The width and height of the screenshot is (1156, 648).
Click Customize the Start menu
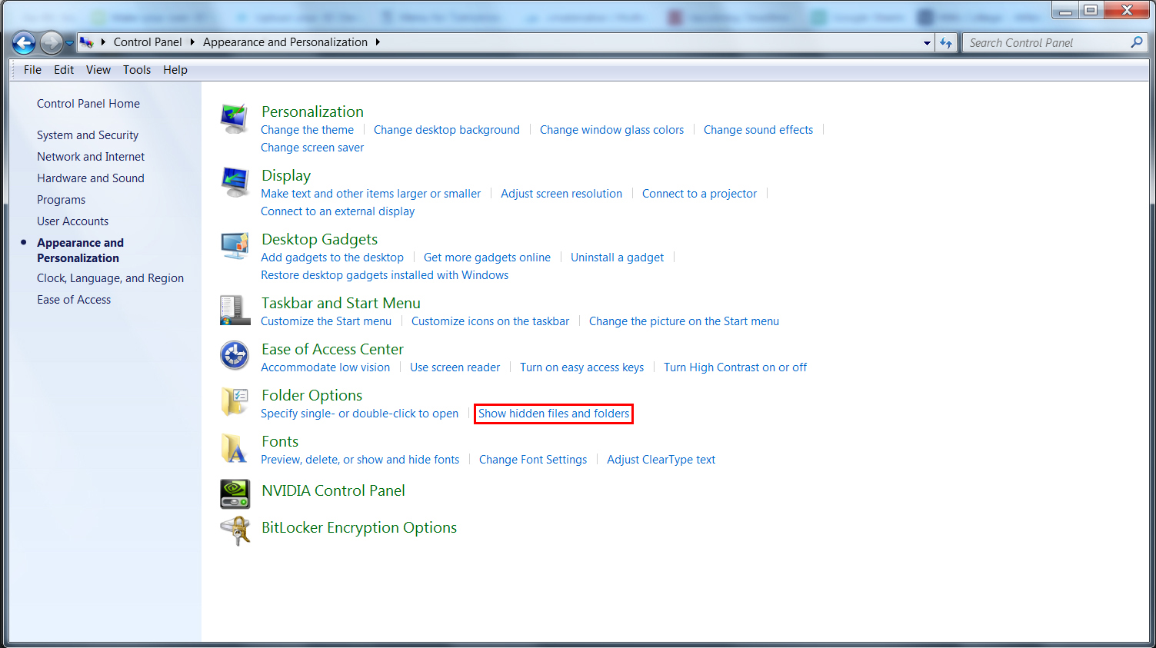pos(326,321)
